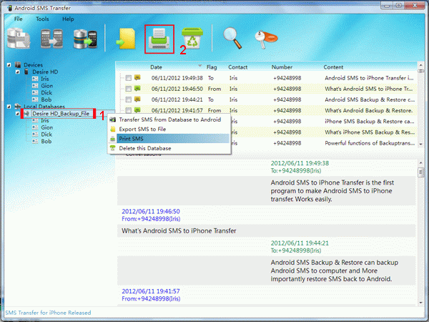Click conversation timestamp '2012/06/11 19:44:21'
This screenshot has width=429, height=322.
(x=300, y=243)
